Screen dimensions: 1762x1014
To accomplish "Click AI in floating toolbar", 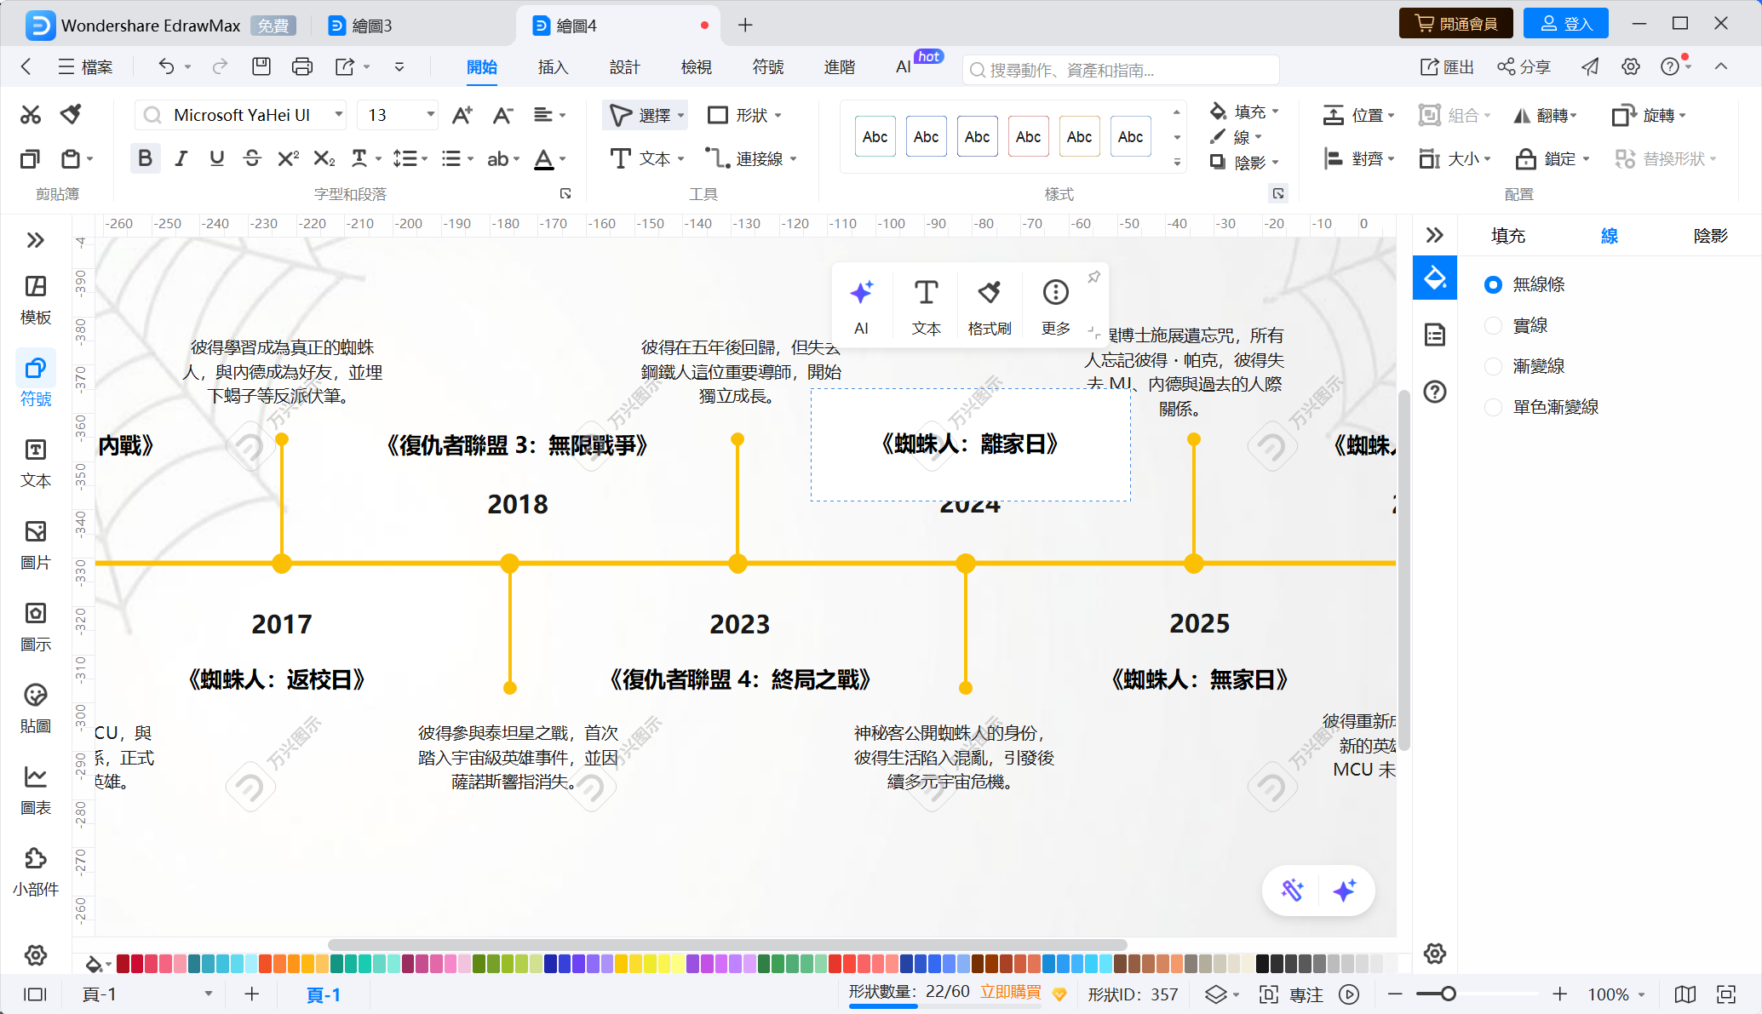I will (861, 306).
